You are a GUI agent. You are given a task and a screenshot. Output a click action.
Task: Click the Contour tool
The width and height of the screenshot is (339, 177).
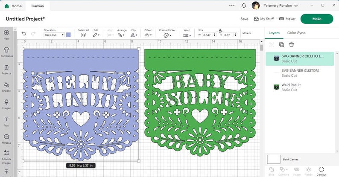tap(321, 171)
